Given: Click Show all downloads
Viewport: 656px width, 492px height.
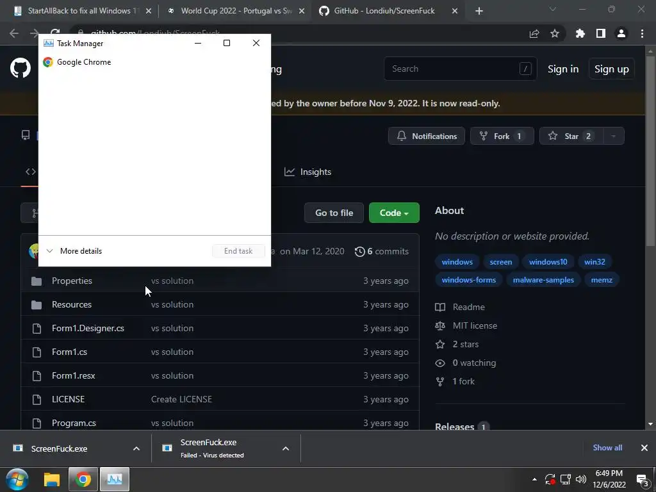Looking at the screenshot, I should point(607,448).
